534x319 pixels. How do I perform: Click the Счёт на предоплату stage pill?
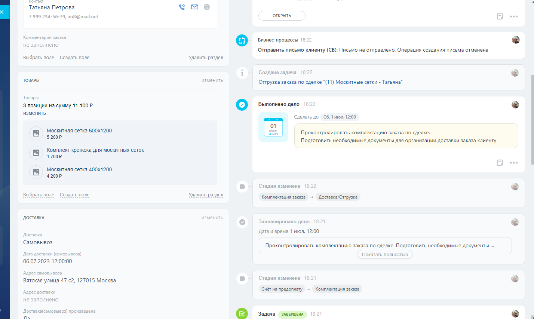pos(282,289)
